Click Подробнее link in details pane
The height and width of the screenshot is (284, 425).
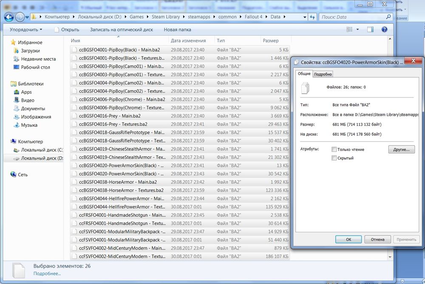pos(47,273)
